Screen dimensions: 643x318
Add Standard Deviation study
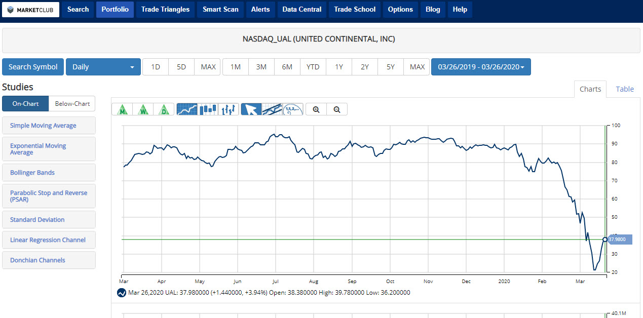click(49, 220)
